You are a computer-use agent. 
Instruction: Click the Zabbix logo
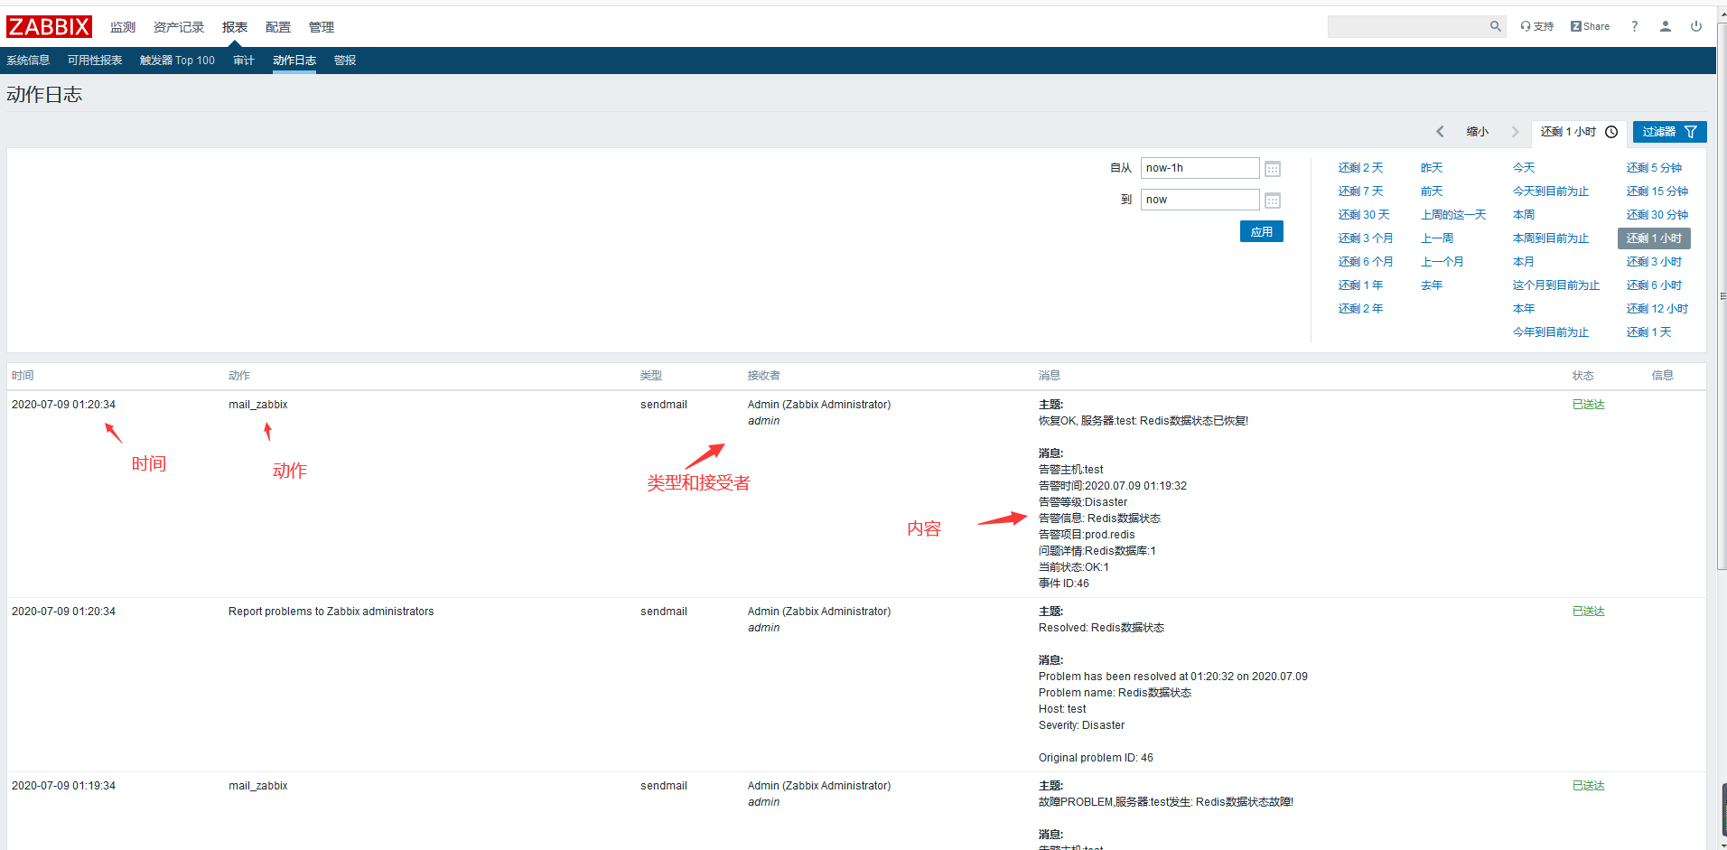click(49, 27)
